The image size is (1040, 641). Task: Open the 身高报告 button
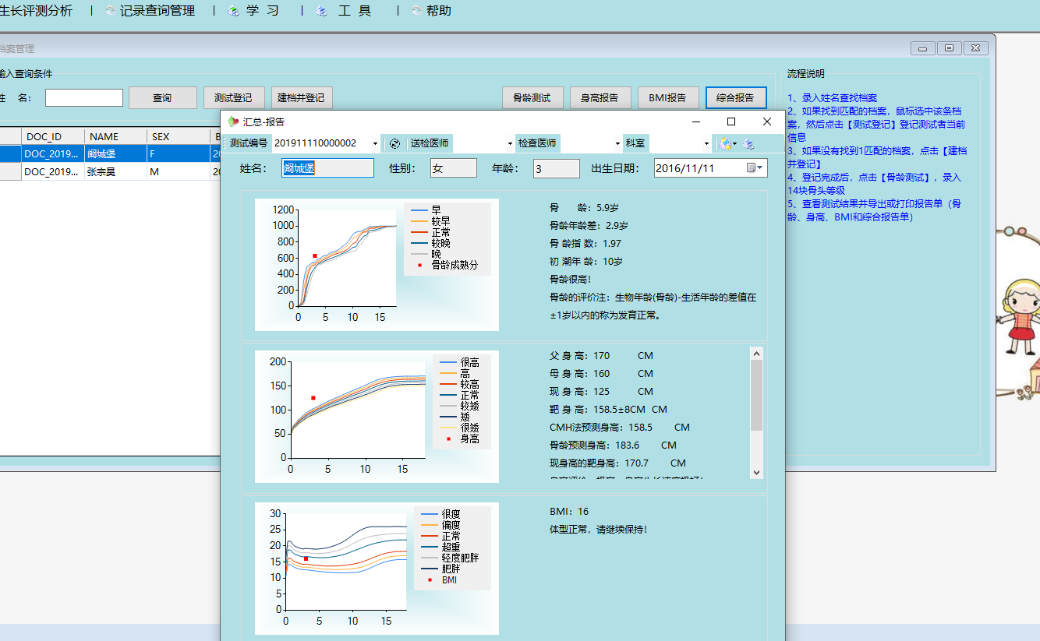tap(600, 98)
